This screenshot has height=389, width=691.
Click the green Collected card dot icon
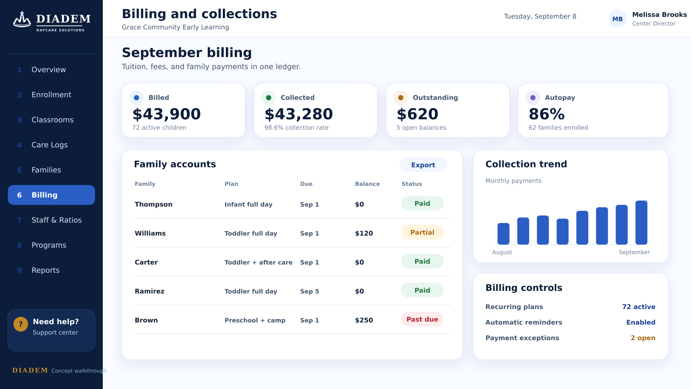tap(269, 98)
